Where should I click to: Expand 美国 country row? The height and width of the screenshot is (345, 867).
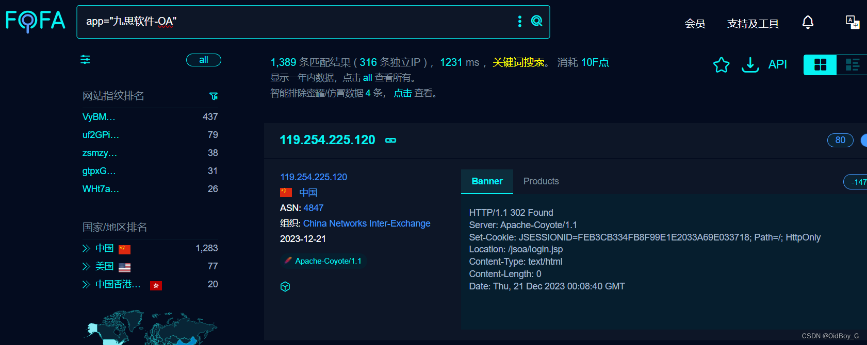(86, 267)
